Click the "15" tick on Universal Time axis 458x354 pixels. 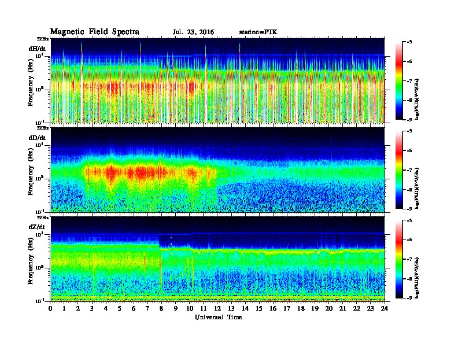tap(259, 308)
